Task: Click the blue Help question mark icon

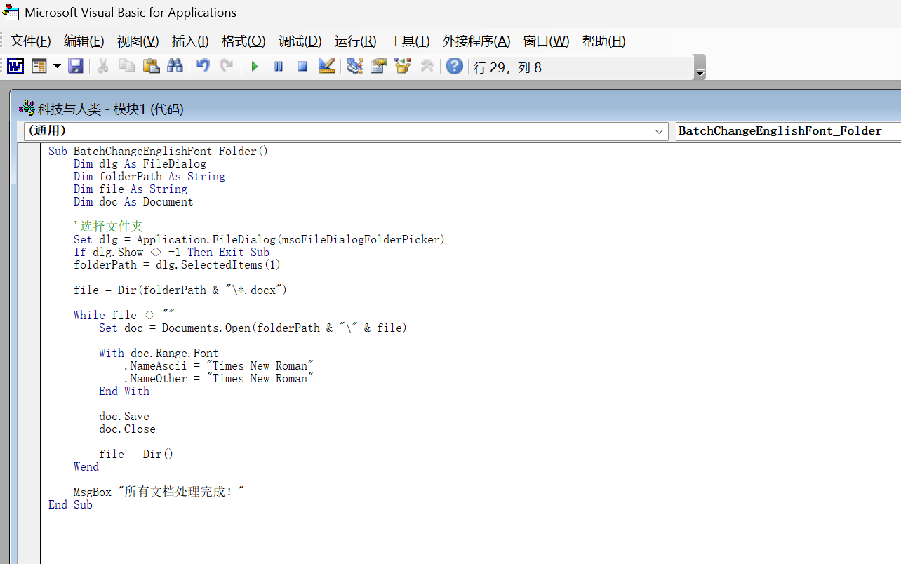Action: coord(455,67)
